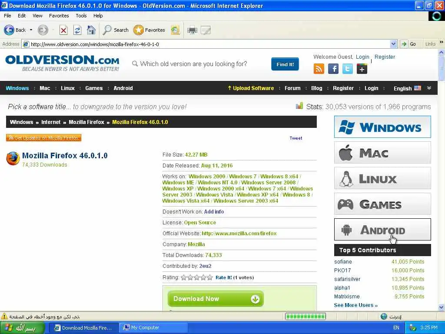Click the orange RSS feed icon
Screen dimensions: 445x334
(x=319, y=69)
